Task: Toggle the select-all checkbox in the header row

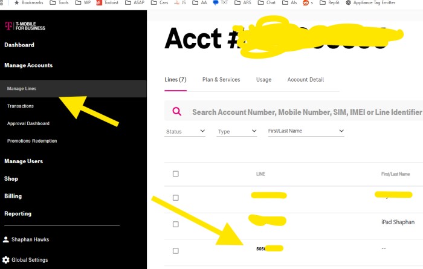Action: point(176,173)
